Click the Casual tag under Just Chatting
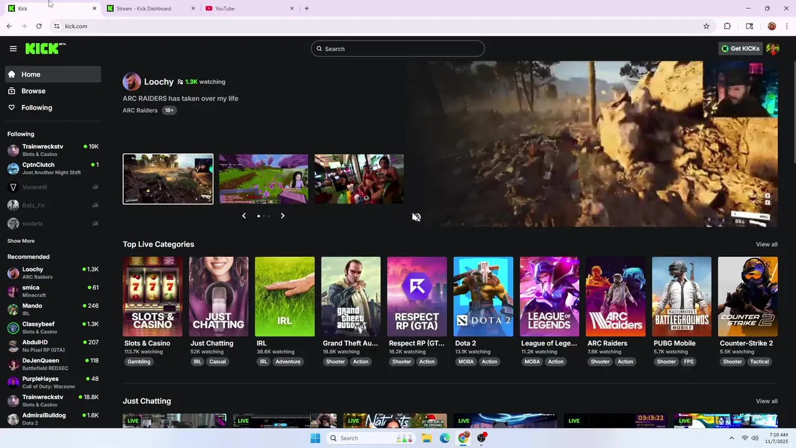The height and width of the screenshot is (448, 796). tap(218, 362)
